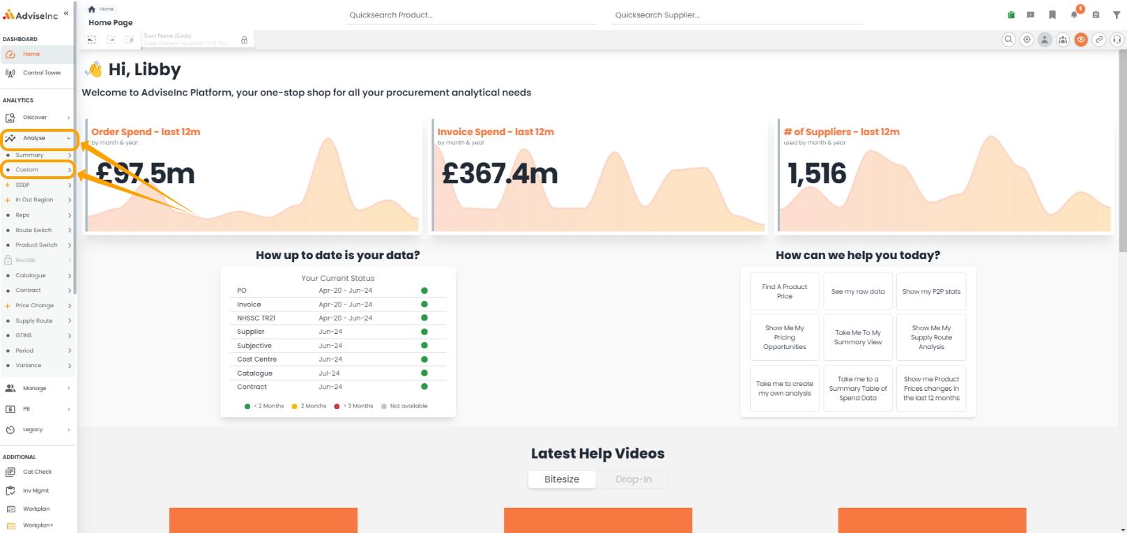The image size is (1127, 533).
Task: Click the Inv Mgmt sidebar icon
Action: [10, 490]
